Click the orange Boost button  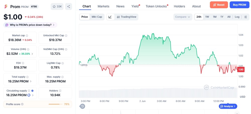click(219, 5)
